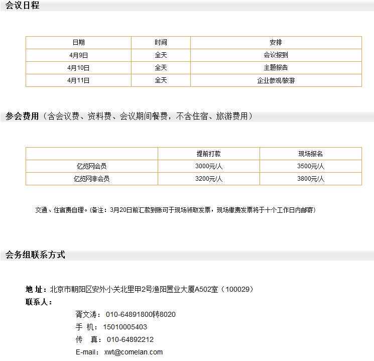The image size is (374, 361).
Task: Select the 4月10日 date cell
Action: click(78, 67)
